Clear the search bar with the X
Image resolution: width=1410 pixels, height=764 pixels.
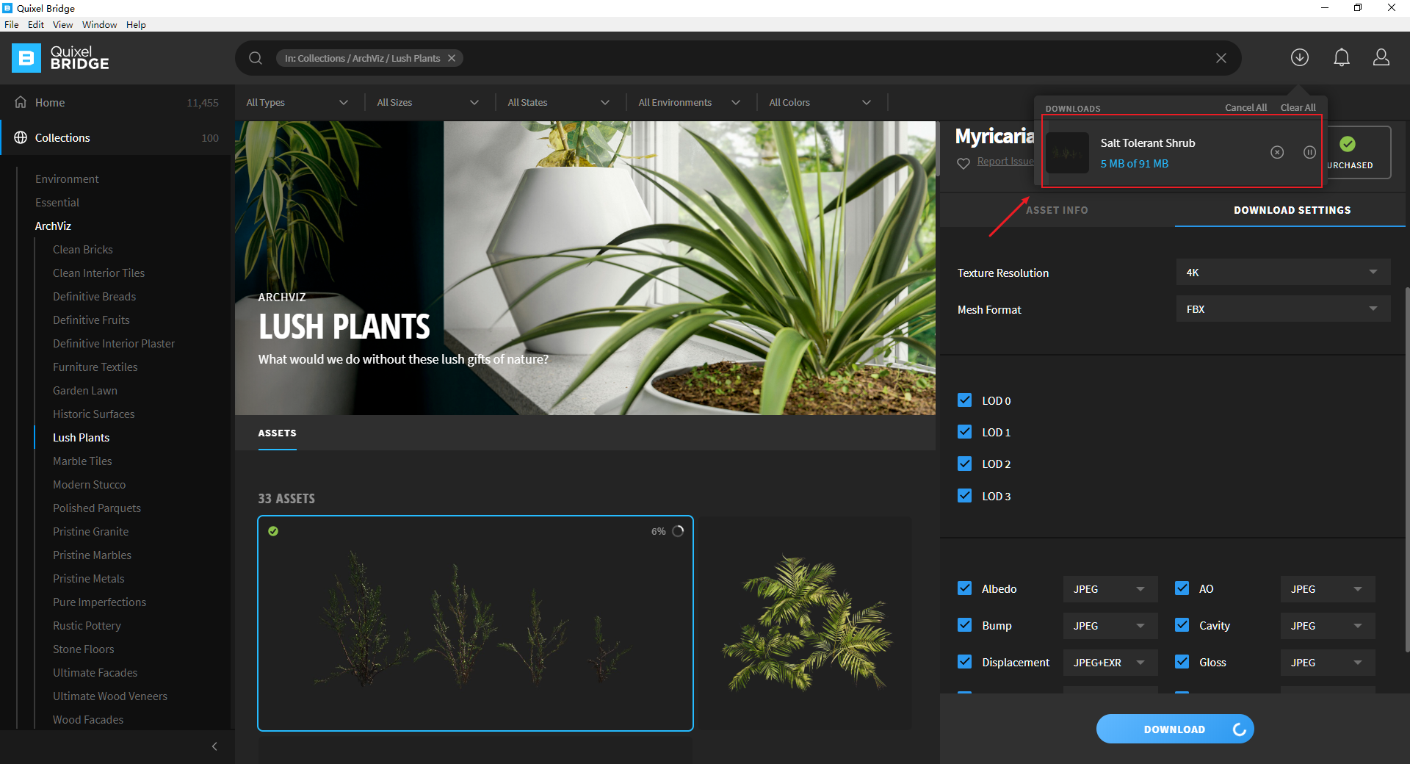[x=1221, y=58]
